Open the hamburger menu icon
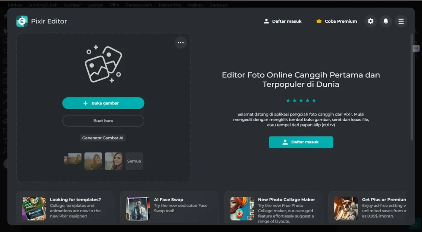Viewport: 422px width, 232px height. pyautogui.click(x=401, y=21)
